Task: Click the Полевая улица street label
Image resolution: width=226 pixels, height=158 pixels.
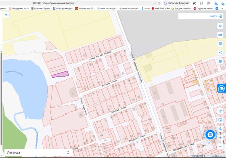Action: coord(119,110)
